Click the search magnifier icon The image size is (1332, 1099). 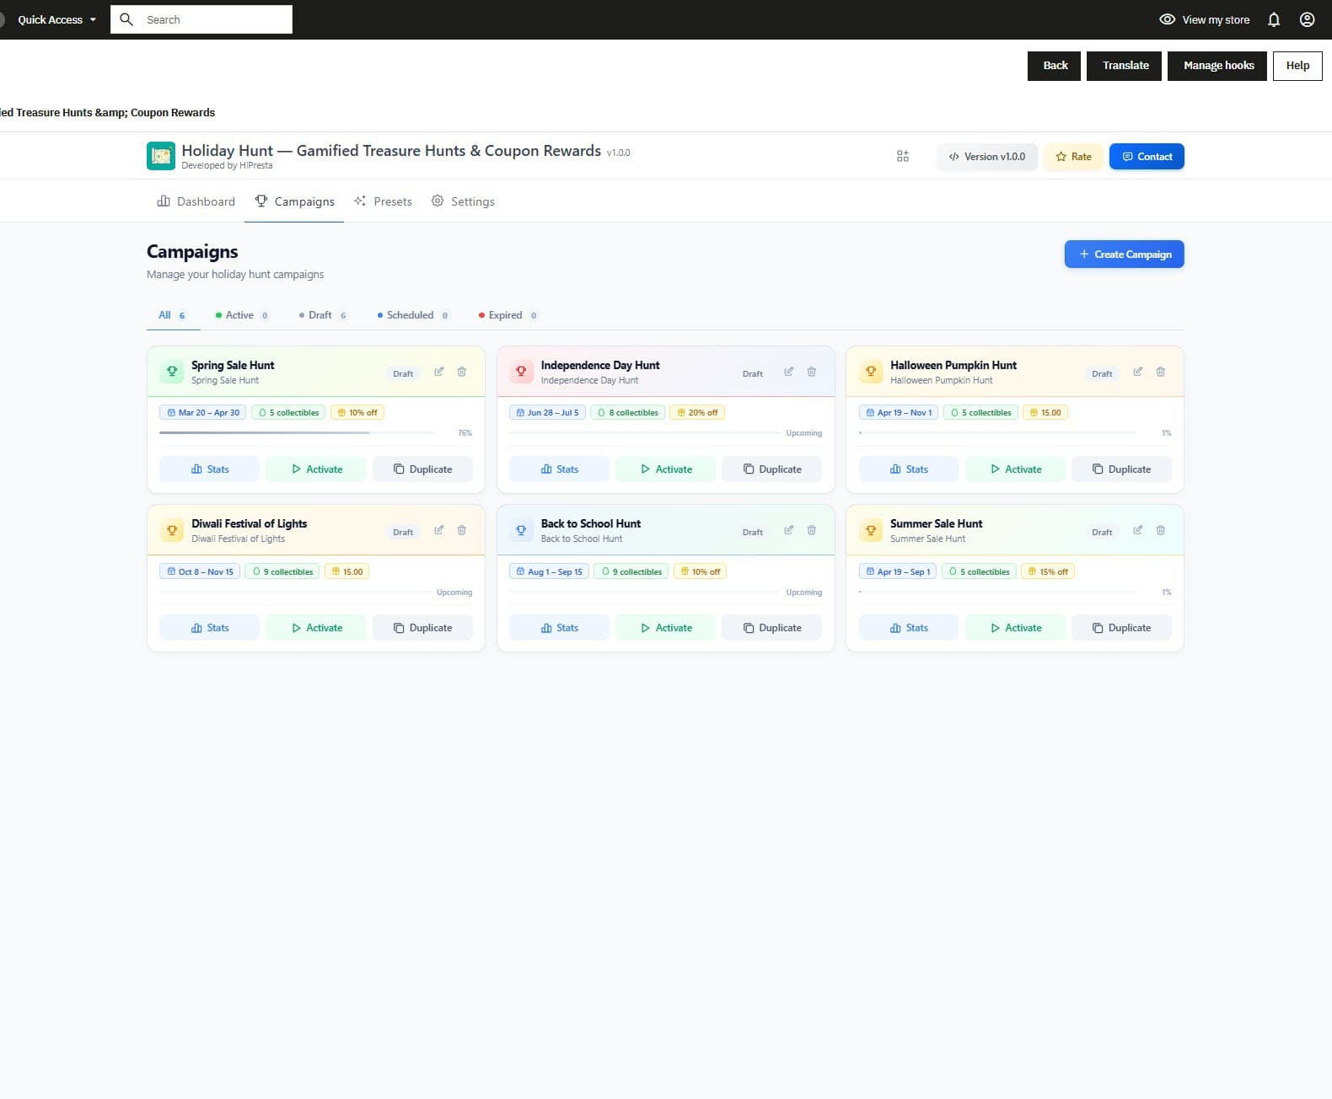(x=126, y=19)
